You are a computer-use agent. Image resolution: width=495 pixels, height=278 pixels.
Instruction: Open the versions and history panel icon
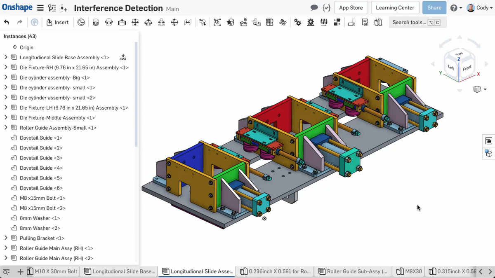[x=52, y=8]
